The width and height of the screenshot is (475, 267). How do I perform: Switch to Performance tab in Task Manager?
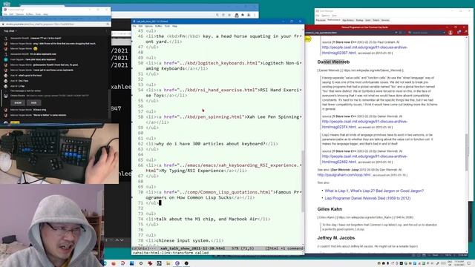point(333,20)
